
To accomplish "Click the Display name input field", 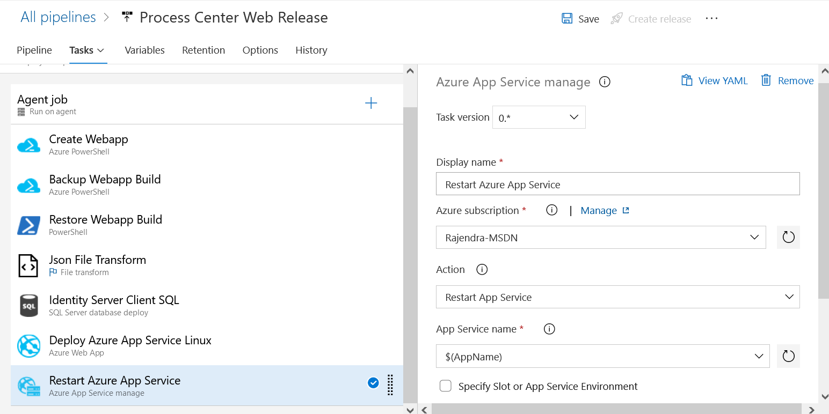I will coord(618,184).
